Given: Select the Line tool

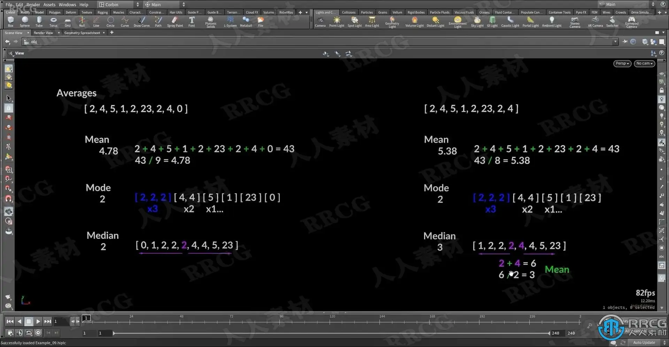Looking at the screenshot, I should (x=96, y=22).
